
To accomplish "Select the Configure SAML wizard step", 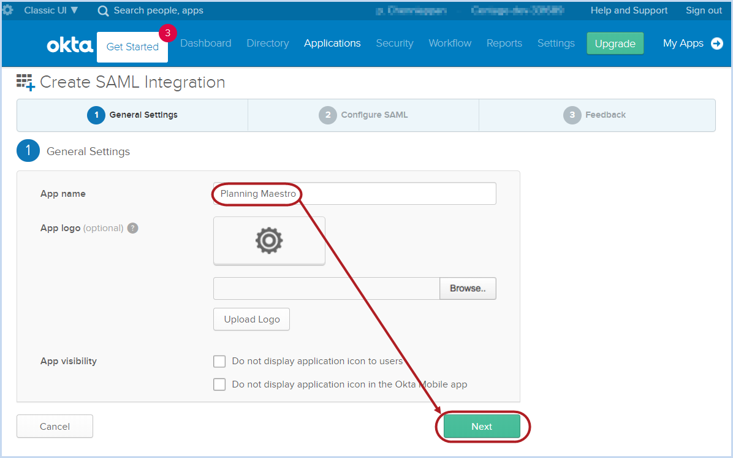I will (363, 115).
